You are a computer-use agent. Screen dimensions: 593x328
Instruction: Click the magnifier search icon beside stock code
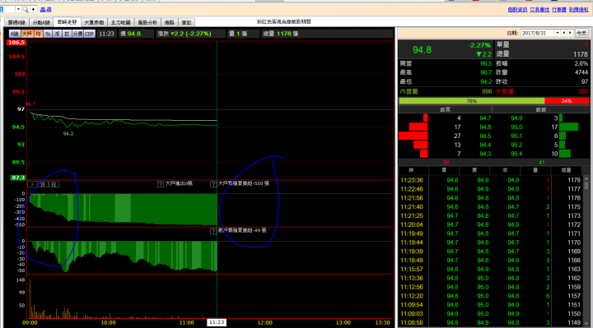(x=26, y=9)
